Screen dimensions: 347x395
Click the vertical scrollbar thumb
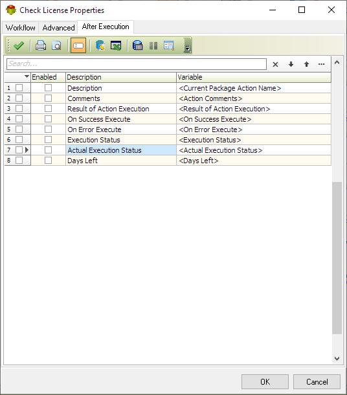coord(337,258)
